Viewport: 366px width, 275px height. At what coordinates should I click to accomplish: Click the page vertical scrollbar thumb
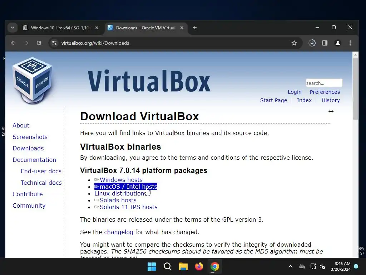(x=355, y=88)
